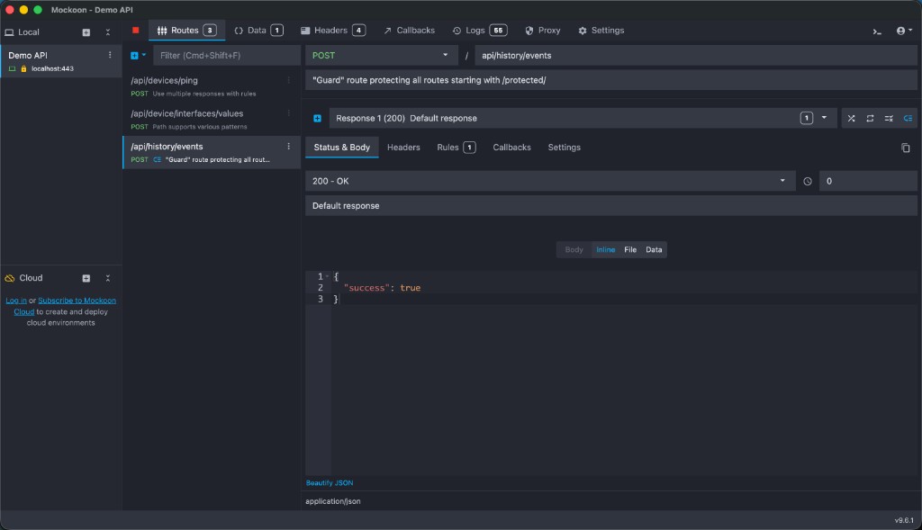Enable random response mode

click(x=852, y=118)
